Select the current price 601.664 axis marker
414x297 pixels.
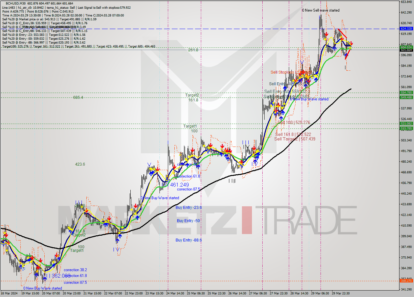[407, 50]
